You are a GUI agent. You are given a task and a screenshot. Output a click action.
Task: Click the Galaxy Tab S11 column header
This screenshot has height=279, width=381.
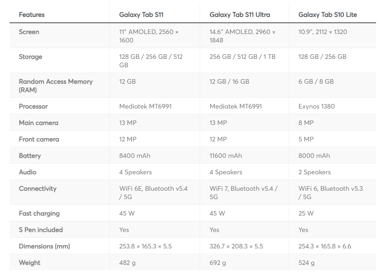click(x=141, y=15)
